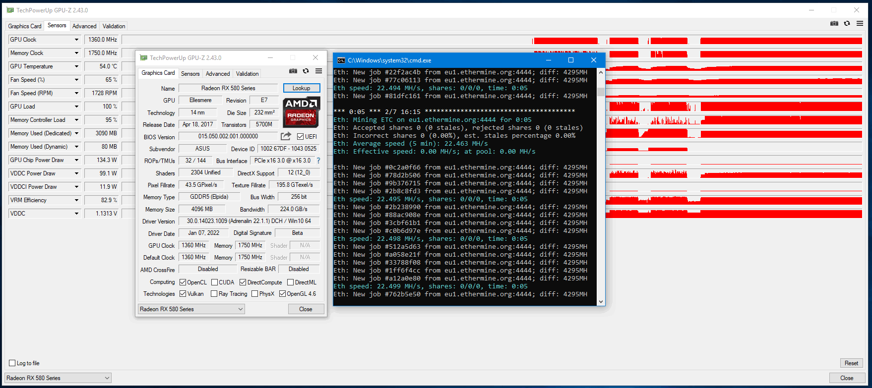Open Sensors tab in front GPU-Z window
Screen dimensions: 872x388
[190, 74]
